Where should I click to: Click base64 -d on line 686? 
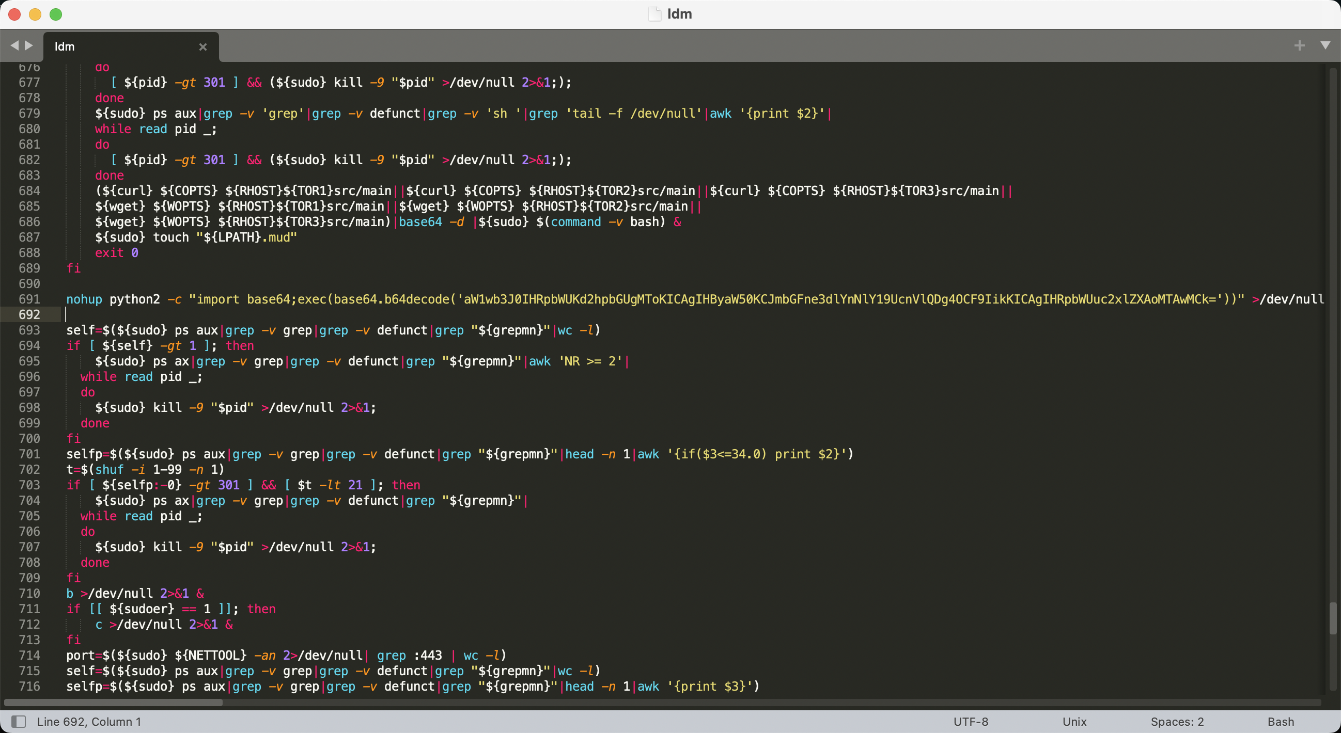coord(431,222)
